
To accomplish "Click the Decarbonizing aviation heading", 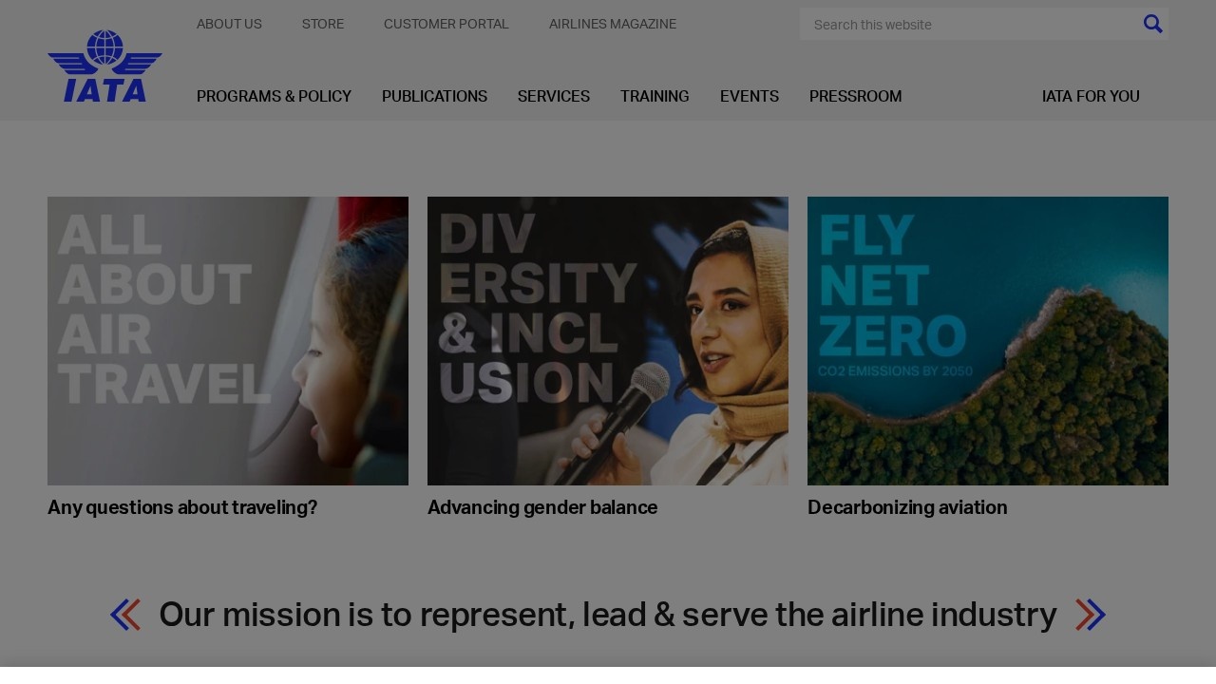I will coord(907,508).
